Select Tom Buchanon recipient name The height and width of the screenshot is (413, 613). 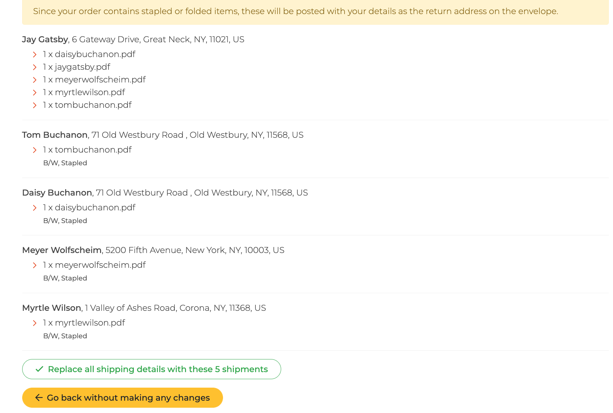point(55,135)
